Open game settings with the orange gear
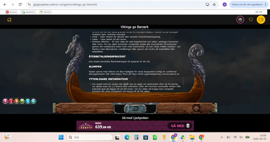The width and height of the screenshot is (270, 142). (17, 101)
